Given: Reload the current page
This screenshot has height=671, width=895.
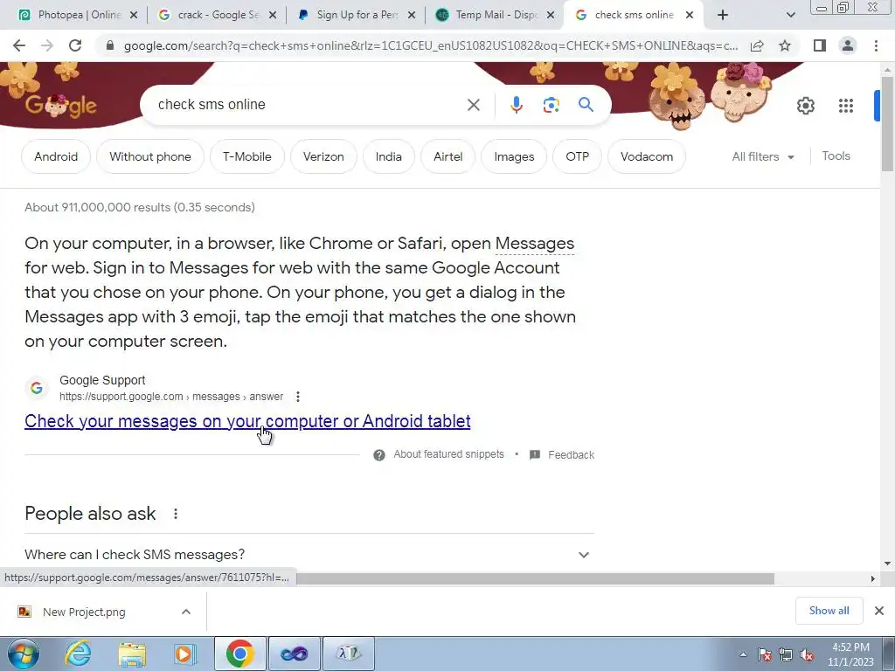Looking at the screenshot, I should point(75,45).
